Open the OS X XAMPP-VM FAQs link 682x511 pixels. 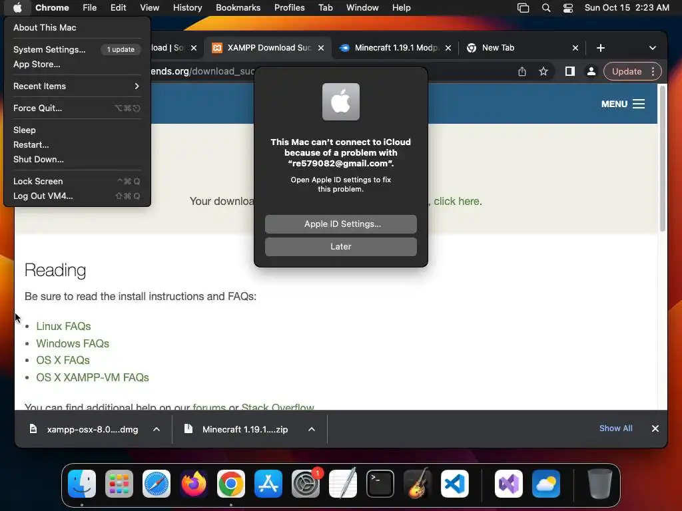click(x=93, y=378)
